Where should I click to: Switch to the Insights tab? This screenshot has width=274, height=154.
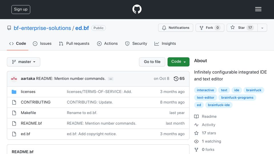tap(165, 43)
